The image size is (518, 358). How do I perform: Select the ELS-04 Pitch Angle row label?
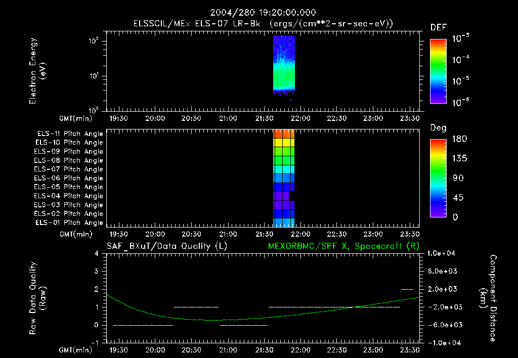pyautogui.click(x=69, y=196)
